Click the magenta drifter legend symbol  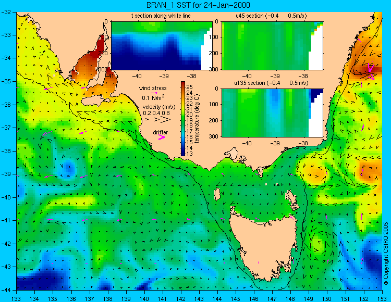coord(162,137)
